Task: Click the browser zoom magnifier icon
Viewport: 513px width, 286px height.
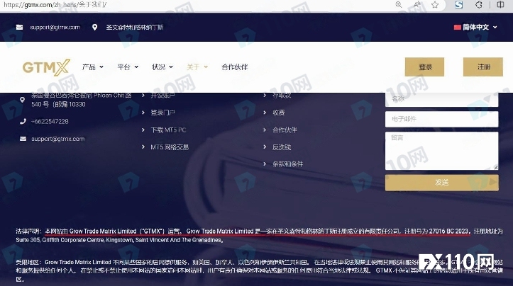Action: [x=399, y=4]
